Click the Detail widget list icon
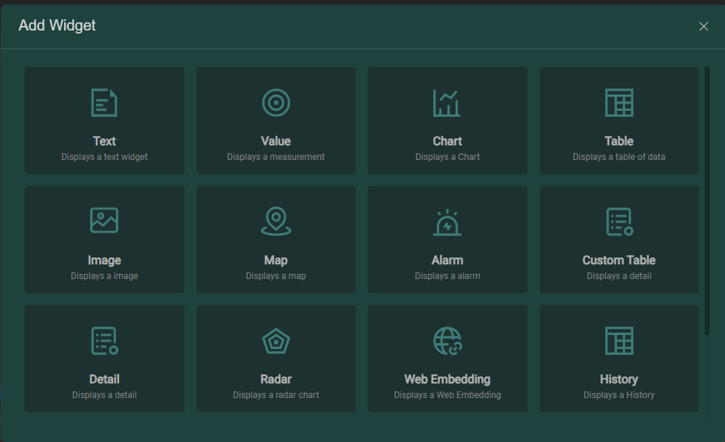 click(x=104, y=341)
